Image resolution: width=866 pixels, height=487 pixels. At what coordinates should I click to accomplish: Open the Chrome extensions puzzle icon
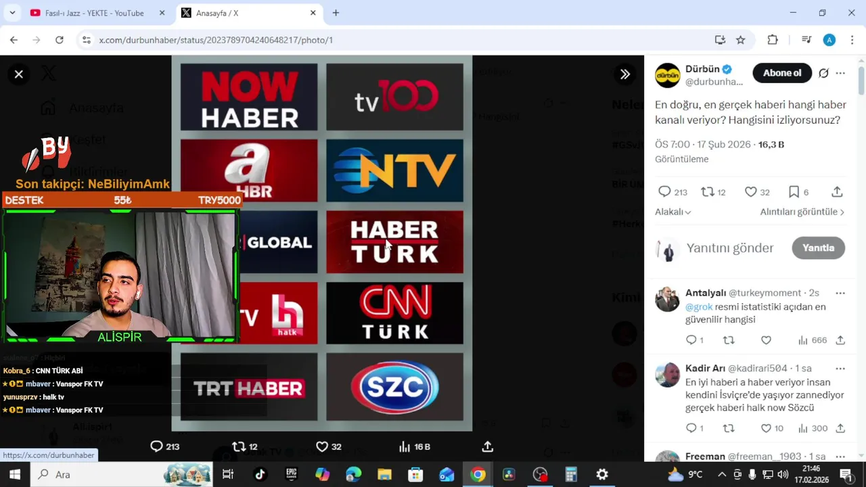[x=773, y=40]
